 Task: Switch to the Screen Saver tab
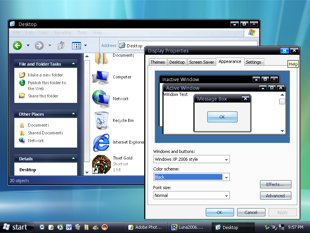[201, 62]
